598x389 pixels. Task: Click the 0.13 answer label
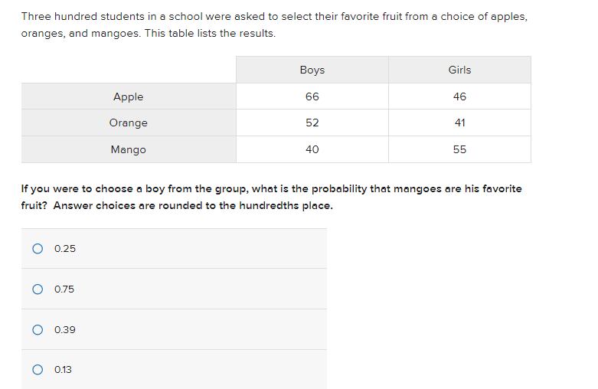coord(63,370)
